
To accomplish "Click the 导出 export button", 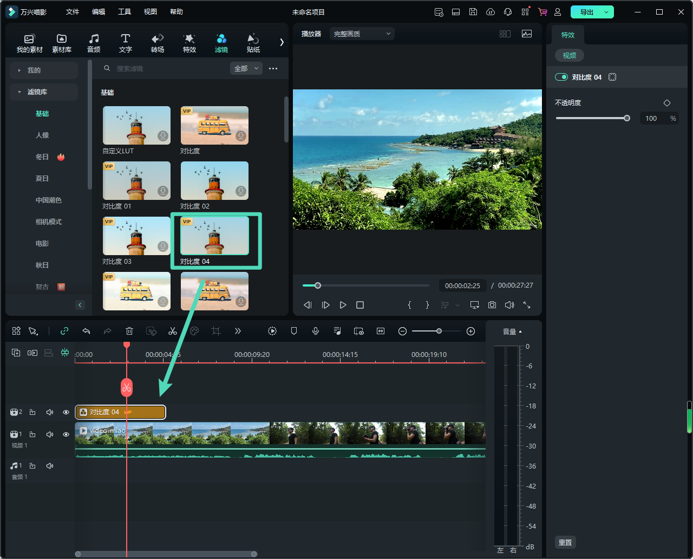I will pyautogui.click(x=586, y=12).
